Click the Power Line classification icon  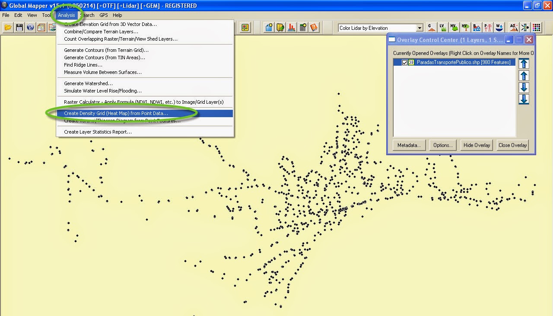(x=487, y=27)
